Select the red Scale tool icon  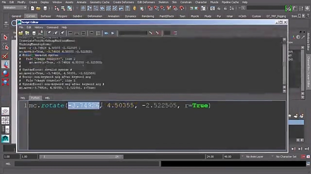pyautogui.click(x=5, y=82)
